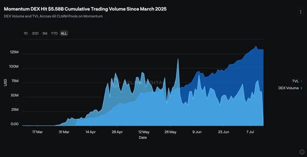Toggle the TVL series in legend
Screen dimensions: 307x157
pyautogui.click(x=295, y=81)
